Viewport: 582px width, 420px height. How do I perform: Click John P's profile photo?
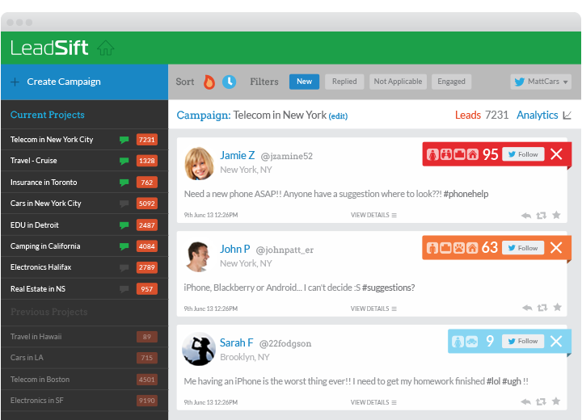[198, 257]
